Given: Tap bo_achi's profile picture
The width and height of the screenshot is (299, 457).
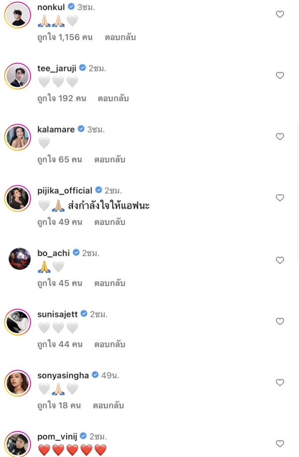Looking at the screenshot, I should click(20, 259).
